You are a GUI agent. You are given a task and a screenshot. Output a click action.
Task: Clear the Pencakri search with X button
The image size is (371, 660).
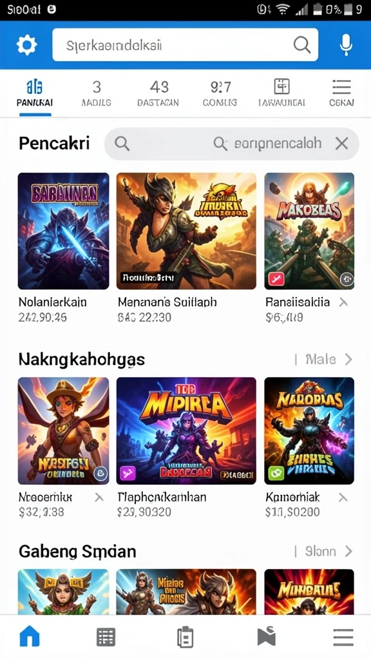[341, 144]
